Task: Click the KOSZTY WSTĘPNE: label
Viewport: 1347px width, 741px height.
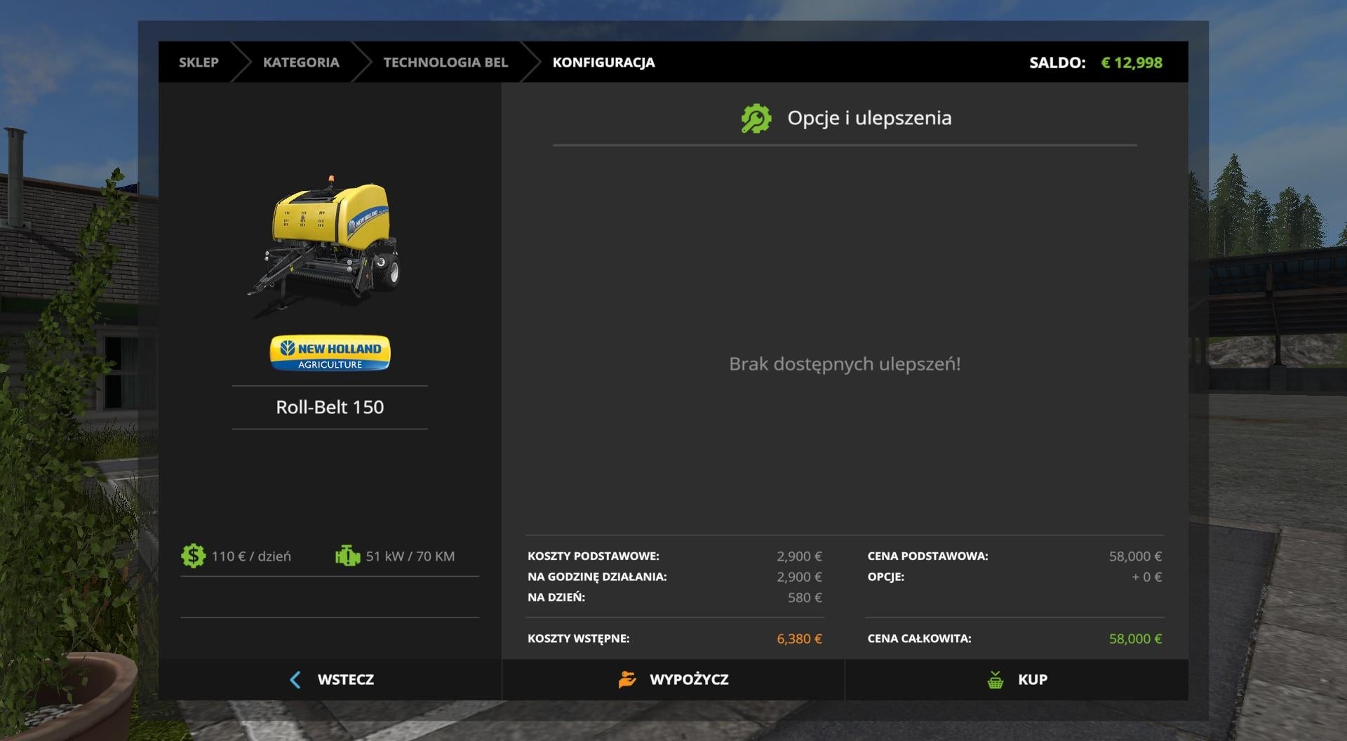Action: tap(579, 639)
